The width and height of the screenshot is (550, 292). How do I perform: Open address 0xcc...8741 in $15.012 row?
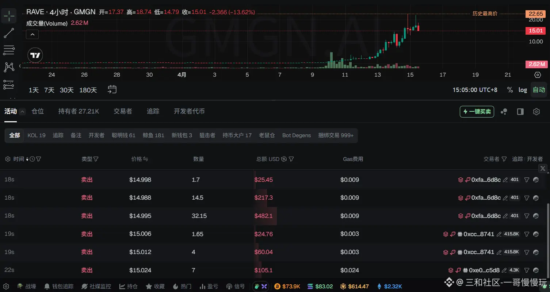click(479, 252)
